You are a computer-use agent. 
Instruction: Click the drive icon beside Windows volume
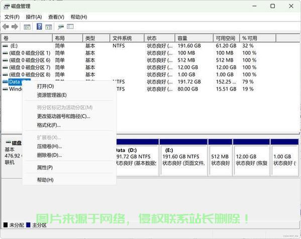coord(6,89)
